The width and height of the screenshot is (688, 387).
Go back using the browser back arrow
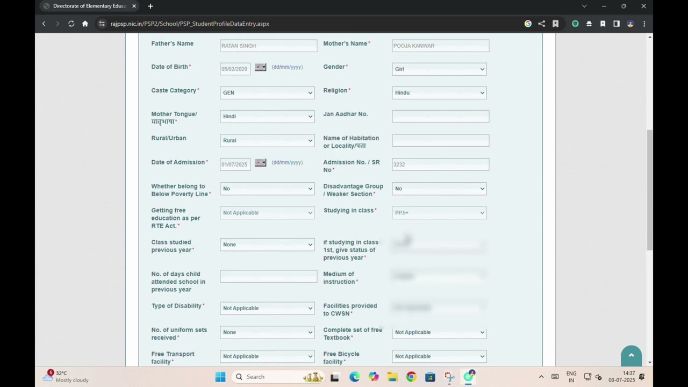[44, 24]
